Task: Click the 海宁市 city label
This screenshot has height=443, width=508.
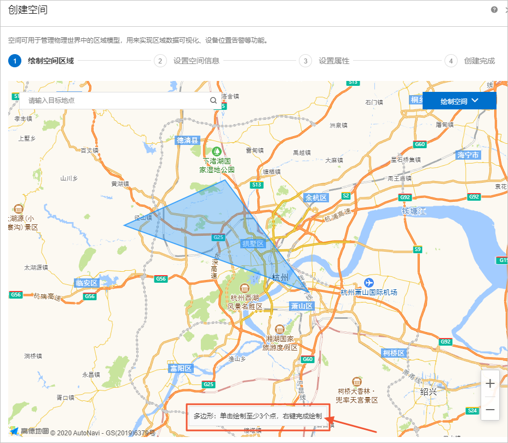Action: (x=468, y=155)
